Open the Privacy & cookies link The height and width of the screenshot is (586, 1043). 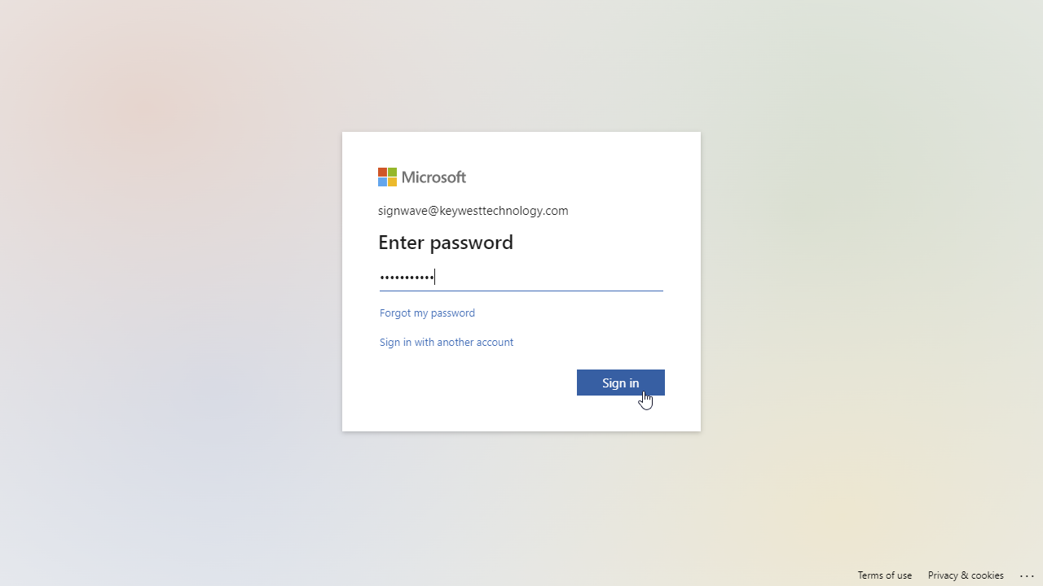click(x=966, y=575)
